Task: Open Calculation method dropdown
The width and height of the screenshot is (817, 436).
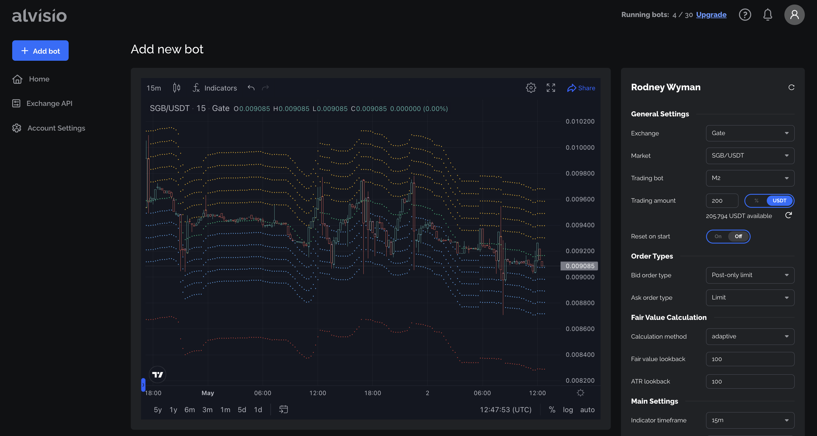Action: (750, 336)
